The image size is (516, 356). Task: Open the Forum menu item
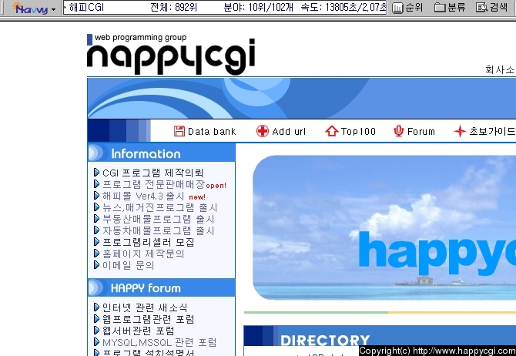[x=421, y=132]
